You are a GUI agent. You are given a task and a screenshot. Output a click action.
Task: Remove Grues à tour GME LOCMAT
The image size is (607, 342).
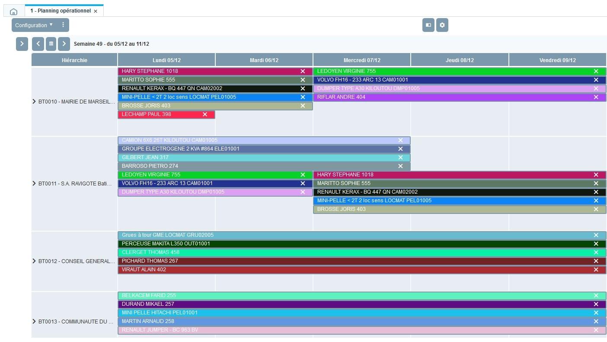pos(596,235)
